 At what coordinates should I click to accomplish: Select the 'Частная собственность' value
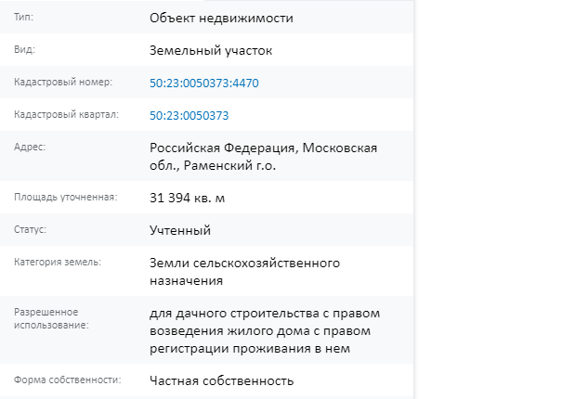pos(221,381)
